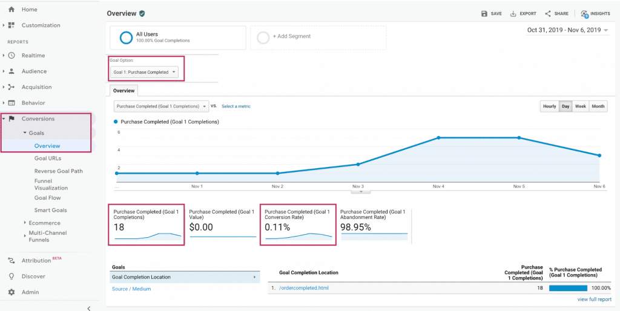Click the Insights icon
The width and height of the screenshot is (620, 311).
(584, 13)
